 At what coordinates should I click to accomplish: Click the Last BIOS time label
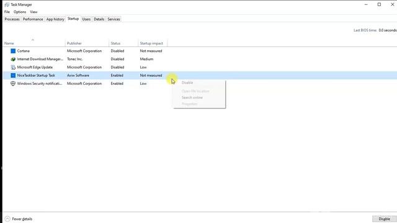(365, 30)
